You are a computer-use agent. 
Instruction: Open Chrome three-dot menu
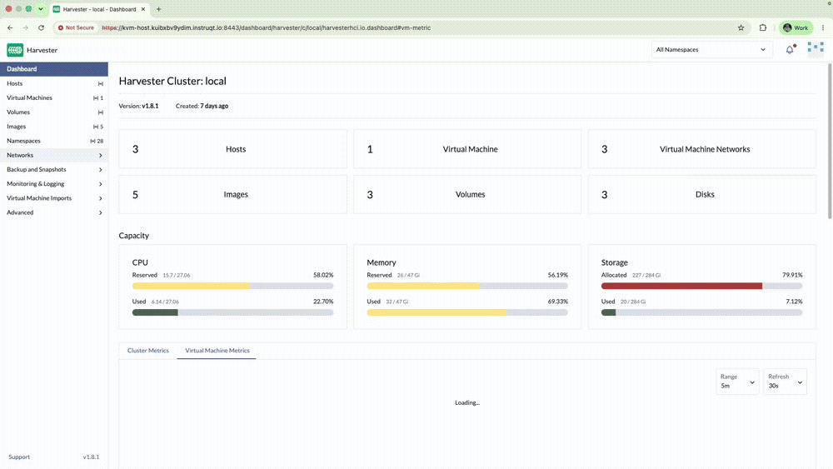(823, 27)
